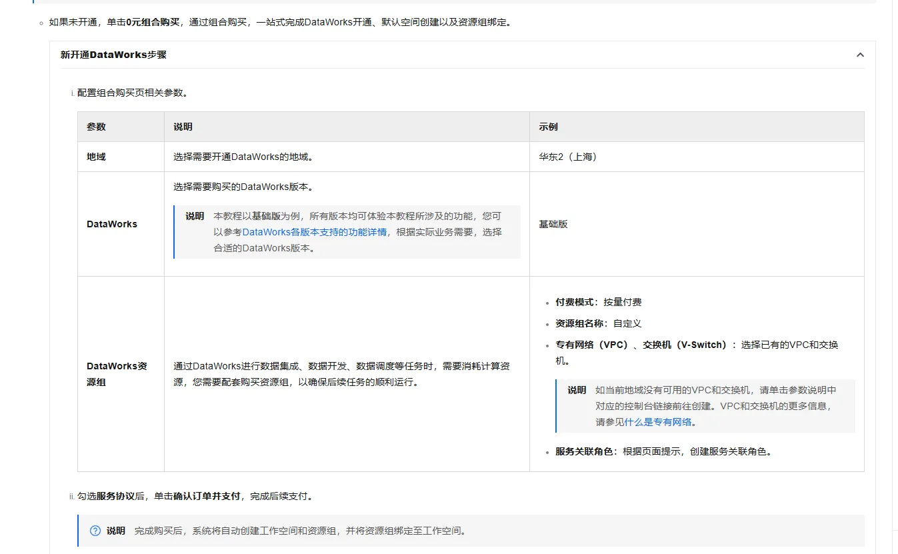This screenshot has height=554, width=898.
Task: Click the 华东2（上海） example cell
Action: pyautogui.click(x=697, y=157)
